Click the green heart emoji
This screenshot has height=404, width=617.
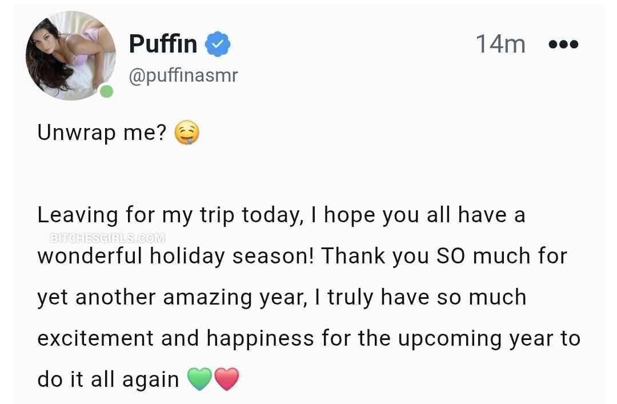tap(199, 379)
